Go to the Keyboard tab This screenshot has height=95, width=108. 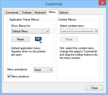coord(40,13)
